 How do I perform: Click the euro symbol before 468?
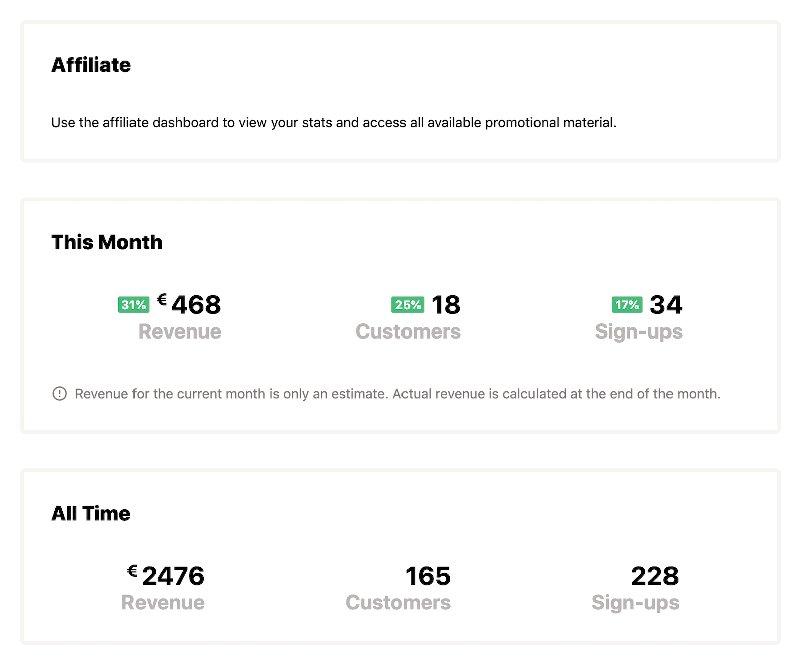point(162,299)
